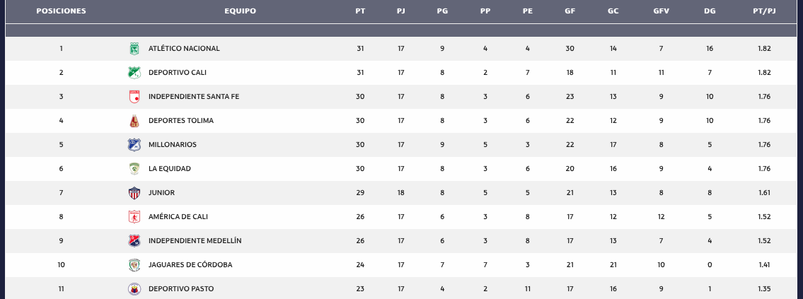Click the Deportes Tolima team crest

pyautogui.click(x=133, y=121)
